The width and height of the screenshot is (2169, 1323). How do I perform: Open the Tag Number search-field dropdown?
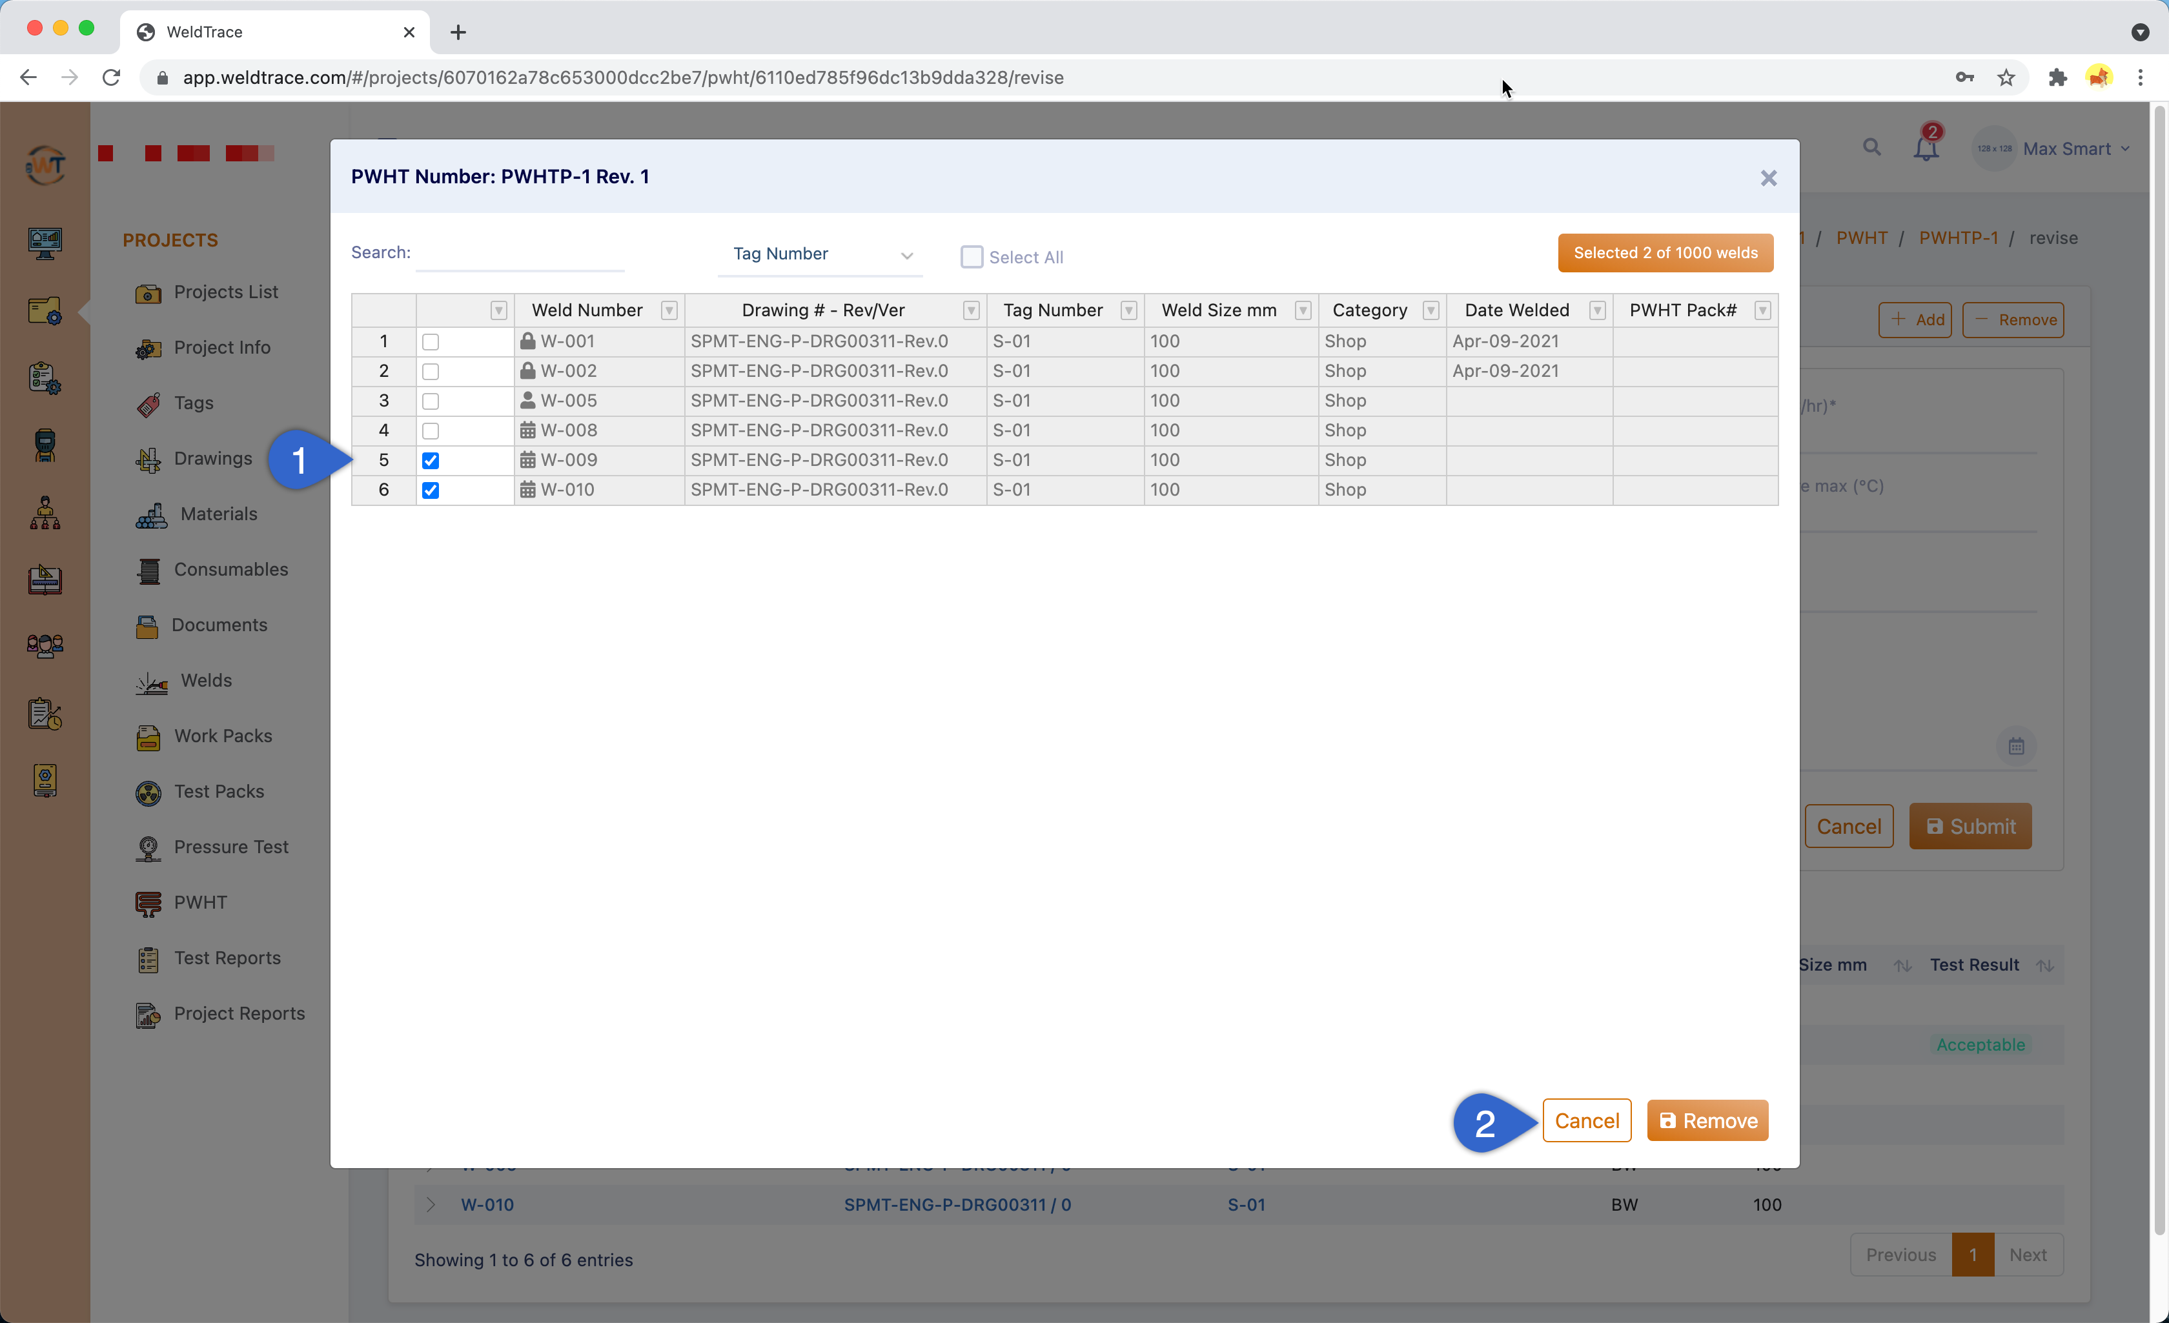820,254
